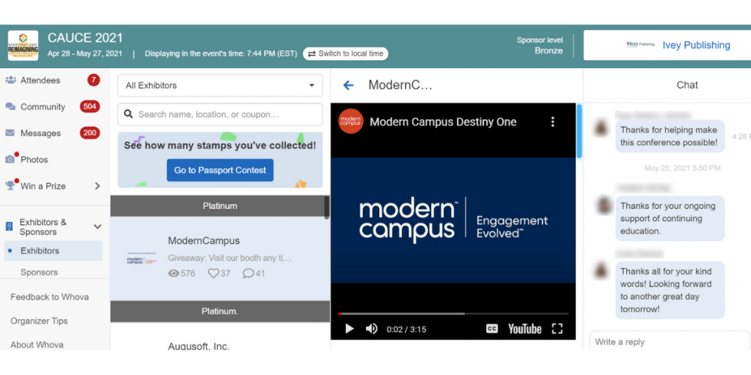The image size is (751, 375).
Task: Mute the video using the speaker icon
Action: click(372, 329)
